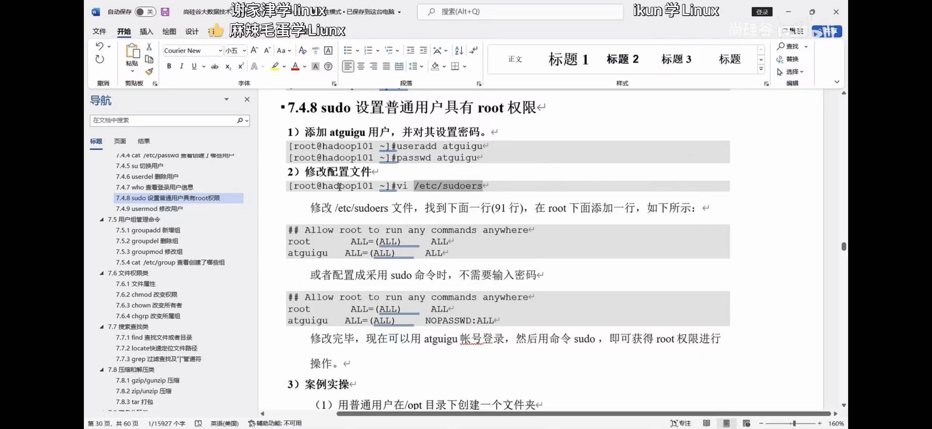Click the Save disk icon
Viewport: 932px width, 429px height.
165,12
